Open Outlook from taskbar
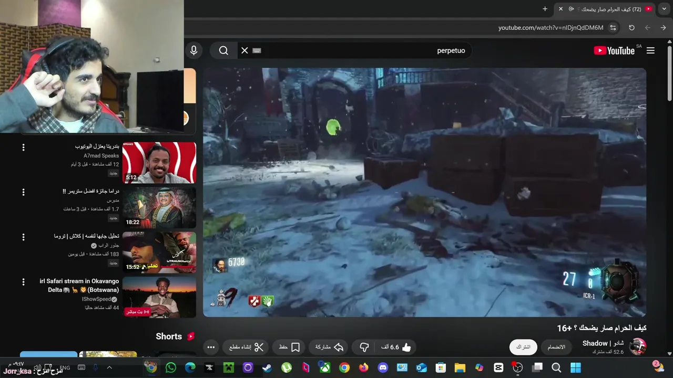673x378 pixels. [421, 367]
